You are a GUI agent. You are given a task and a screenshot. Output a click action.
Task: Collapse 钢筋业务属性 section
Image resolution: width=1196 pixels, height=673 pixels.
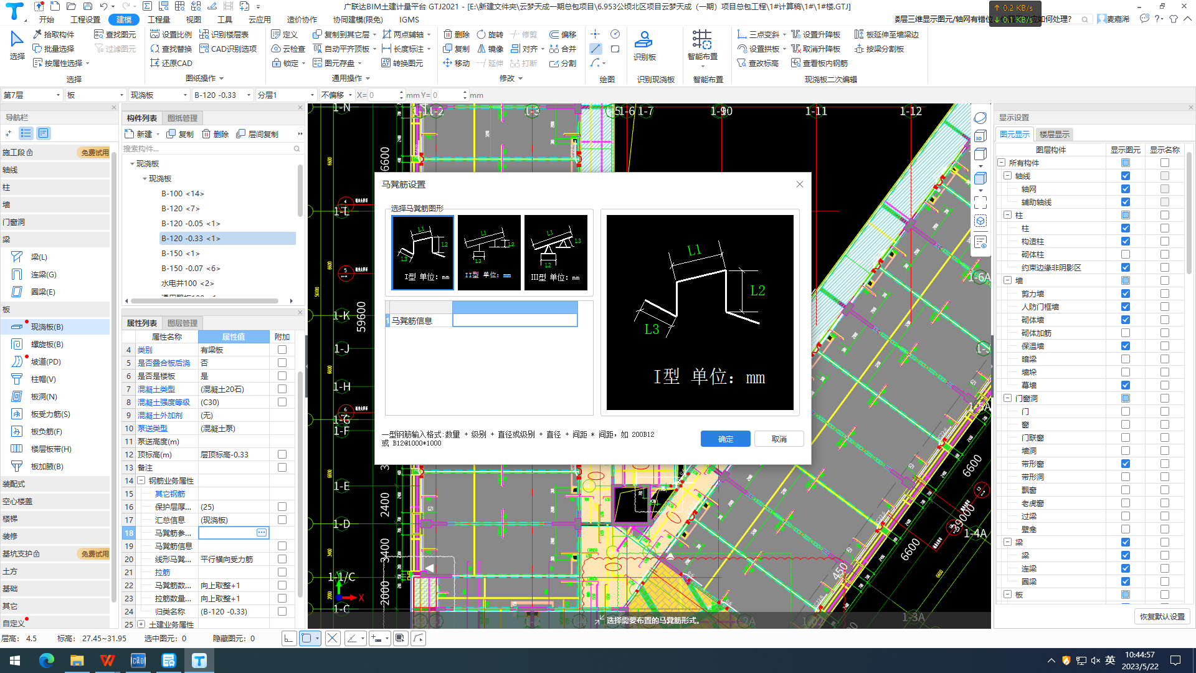141,480
